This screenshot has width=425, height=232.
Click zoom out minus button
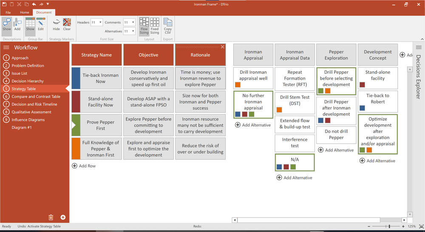(x=368, y=226)
